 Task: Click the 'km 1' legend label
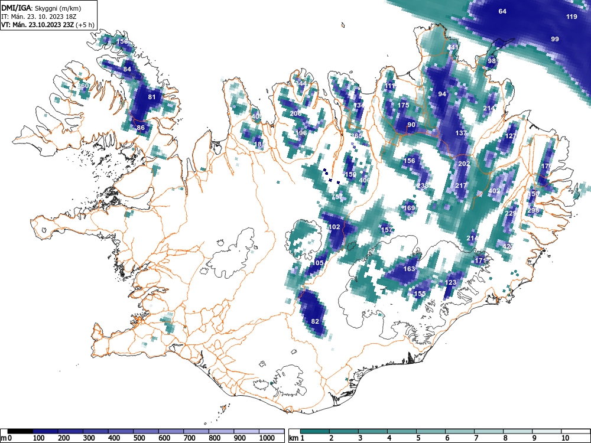click(297, 438)
